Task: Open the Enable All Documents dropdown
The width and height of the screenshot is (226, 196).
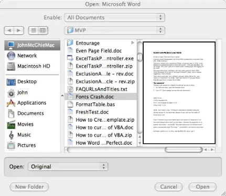Action: coord(114,17)
